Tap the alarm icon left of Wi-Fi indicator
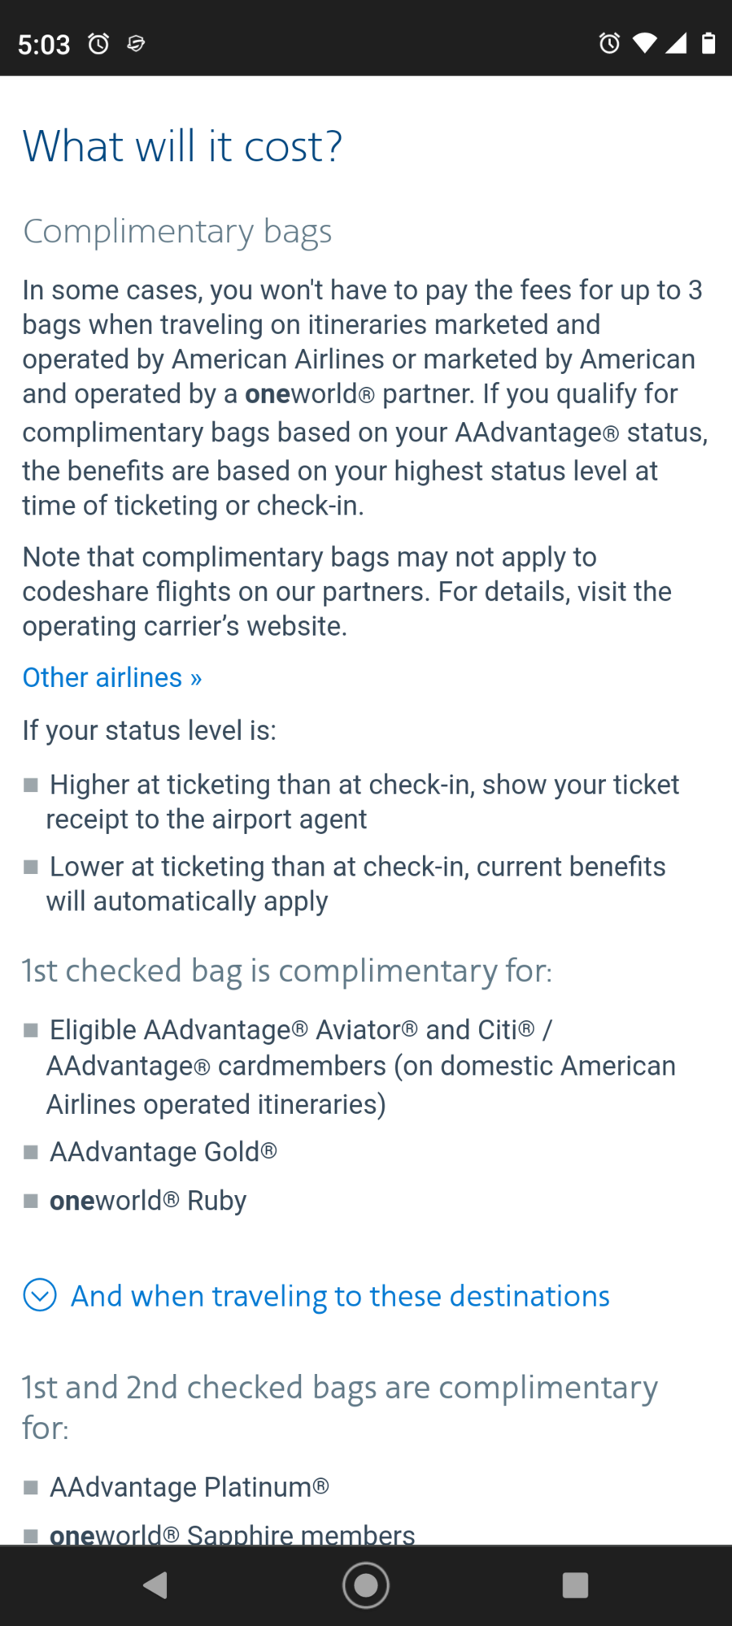 609,43
